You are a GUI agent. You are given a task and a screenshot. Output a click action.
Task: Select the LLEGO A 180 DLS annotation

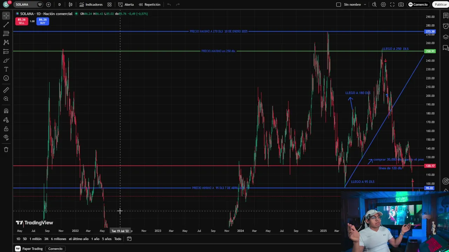tap(358, 93)
